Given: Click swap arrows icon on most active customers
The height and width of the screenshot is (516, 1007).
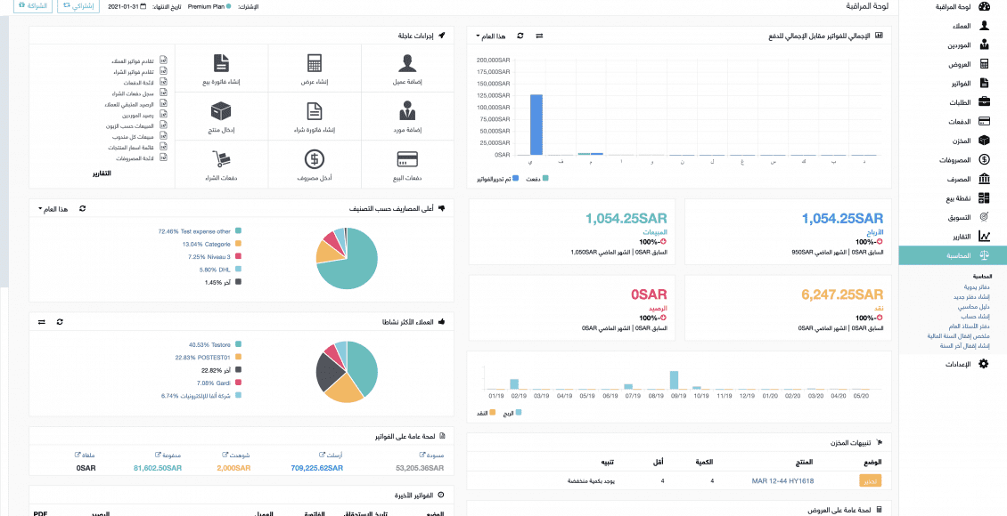Looking at the screenshot, I should (x=42, y=321).
